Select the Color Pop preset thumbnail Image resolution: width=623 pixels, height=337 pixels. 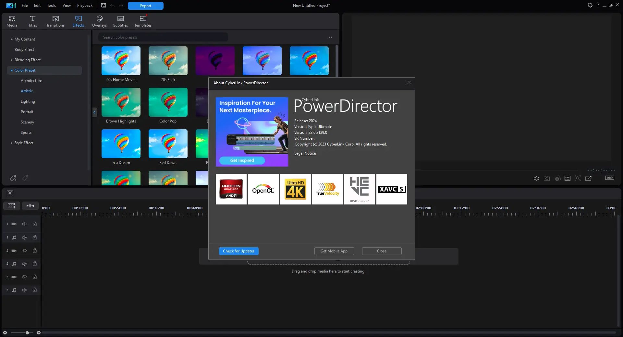[x=168, y=102]
